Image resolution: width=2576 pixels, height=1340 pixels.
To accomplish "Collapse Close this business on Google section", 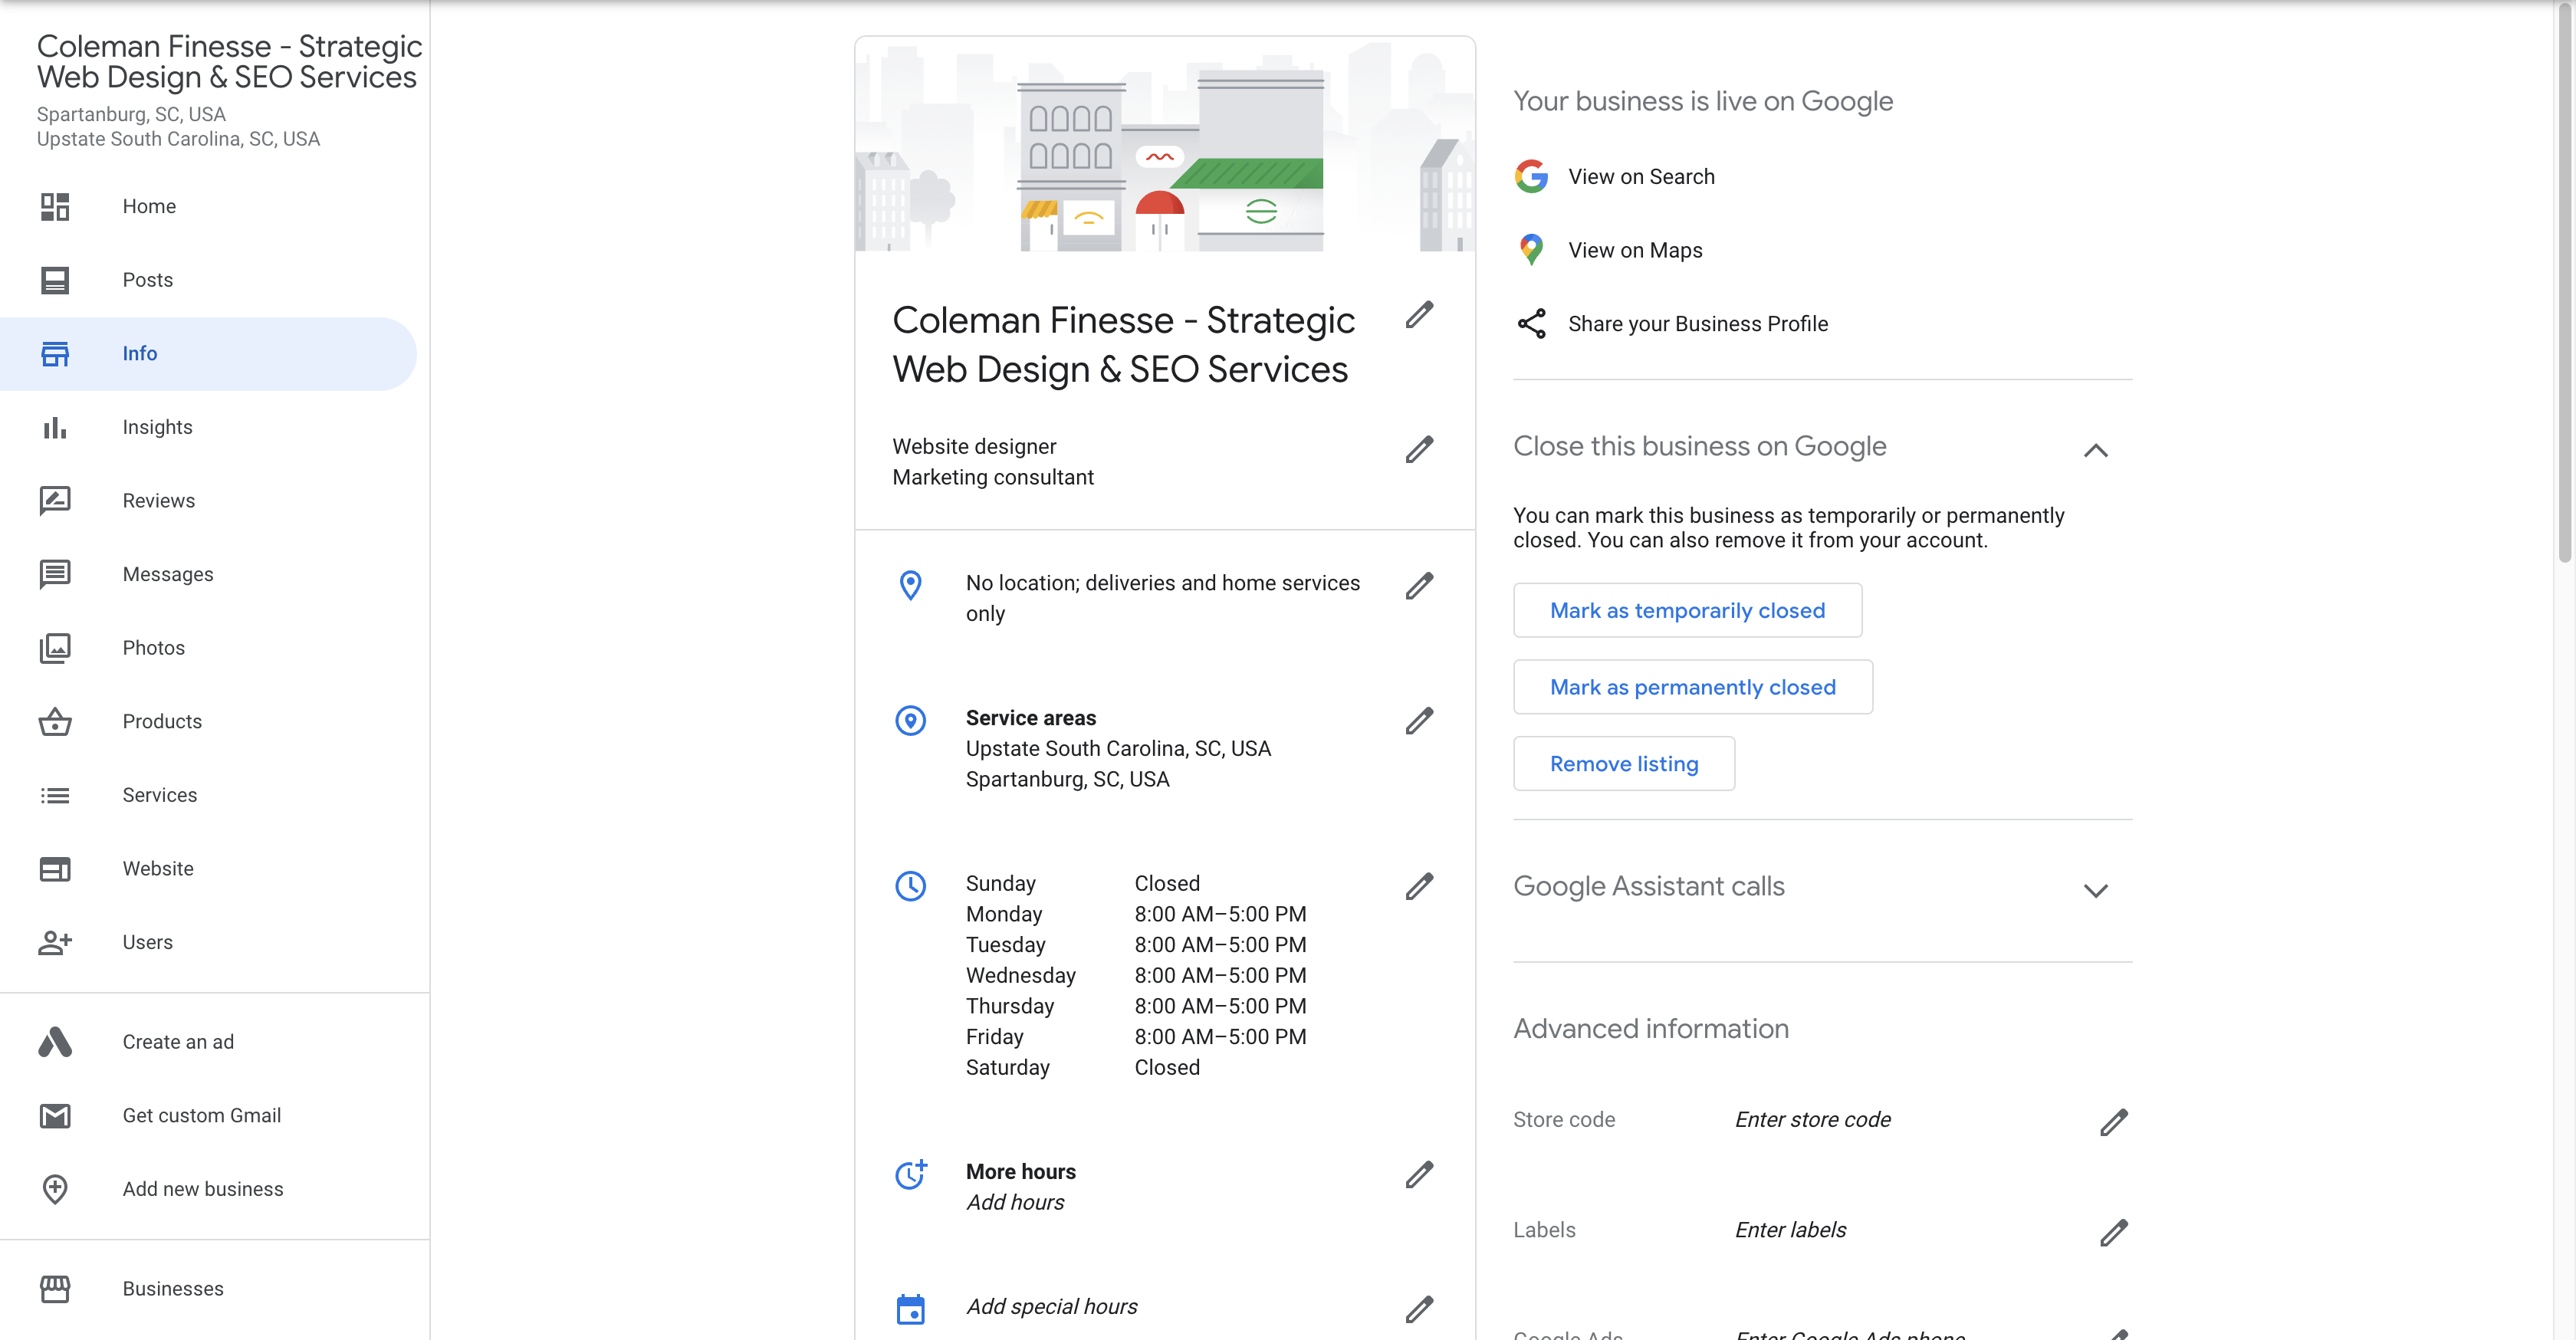I will [2095, 451].
